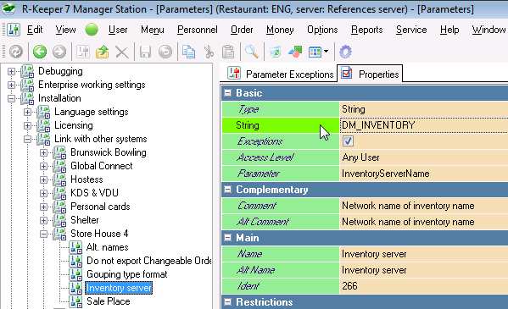Click the Name value Inventory server
The height and width of the screenshot is (309, 508).
374,254
